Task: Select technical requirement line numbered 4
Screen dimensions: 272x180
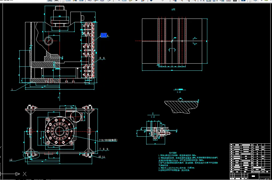Action: pyautogui.click(x=176, y=168)
